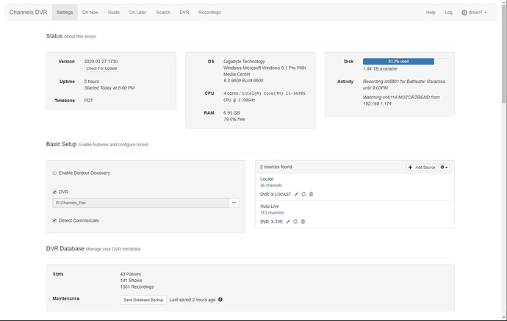Image resolution: width=507 pixels, height=321 pixels.
Task: Click the driver7 user avatar icon
Action: tap(464, 12)
